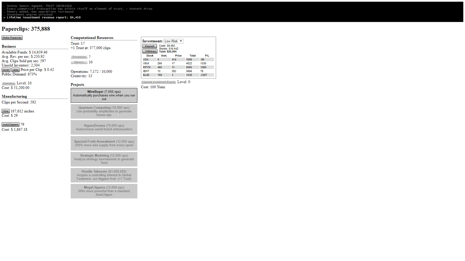Screen dimensions: 465x261
Task: Raise the price per clip
Action: point(15,70)
